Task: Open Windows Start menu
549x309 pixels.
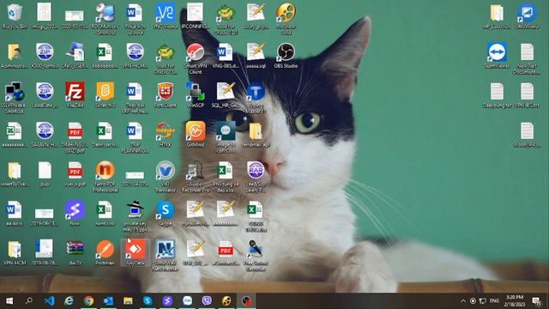Action: pos(9,300)
